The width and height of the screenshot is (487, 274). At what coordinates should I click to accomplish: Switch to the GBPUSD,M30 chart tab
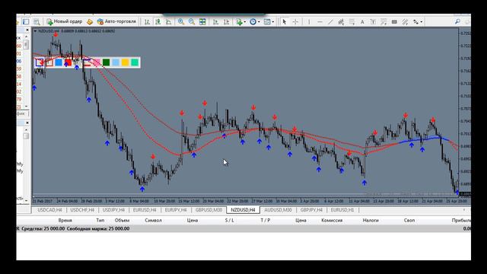pos(209,210)
